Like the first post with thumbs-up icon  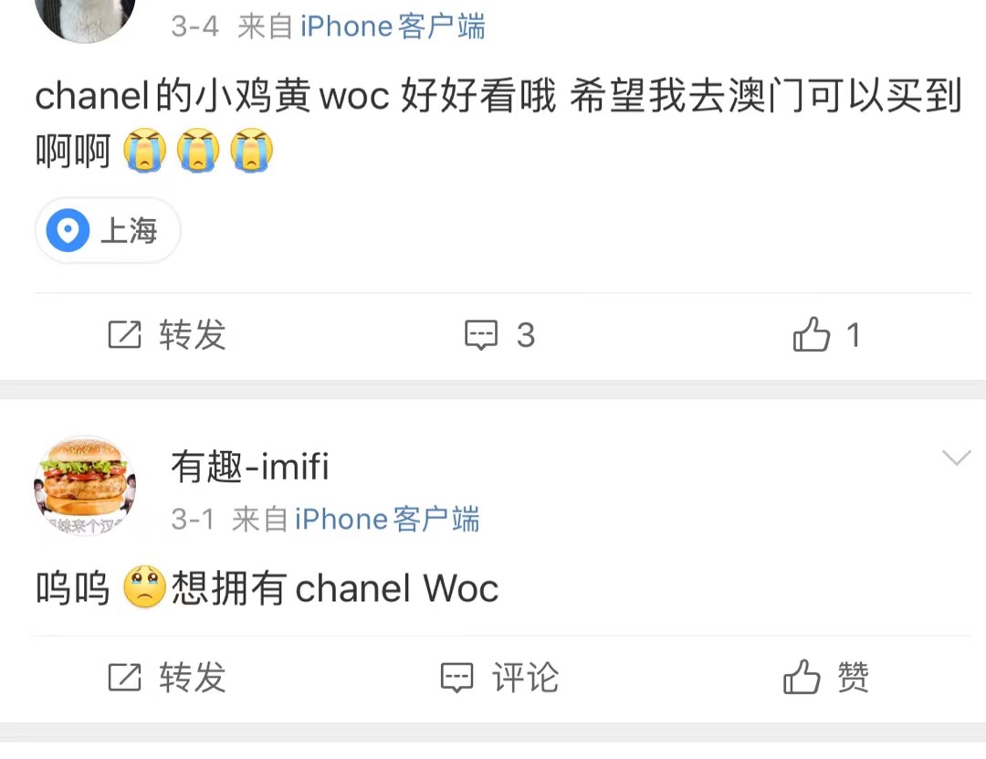coord(812,333)
